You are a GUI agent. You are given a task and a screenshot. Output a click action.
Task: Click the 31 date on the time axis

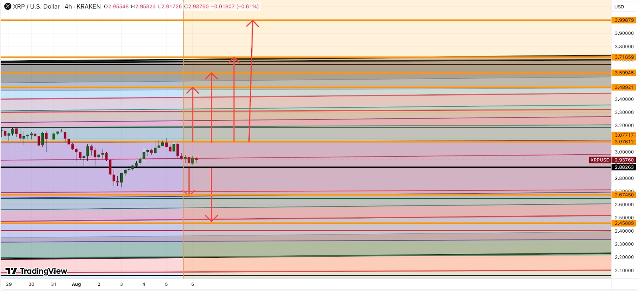(54, 284)
